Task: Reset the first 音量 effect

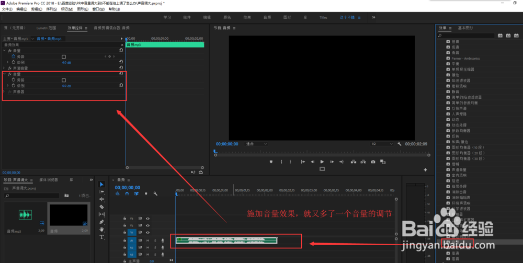Action: tap(121, 50)
